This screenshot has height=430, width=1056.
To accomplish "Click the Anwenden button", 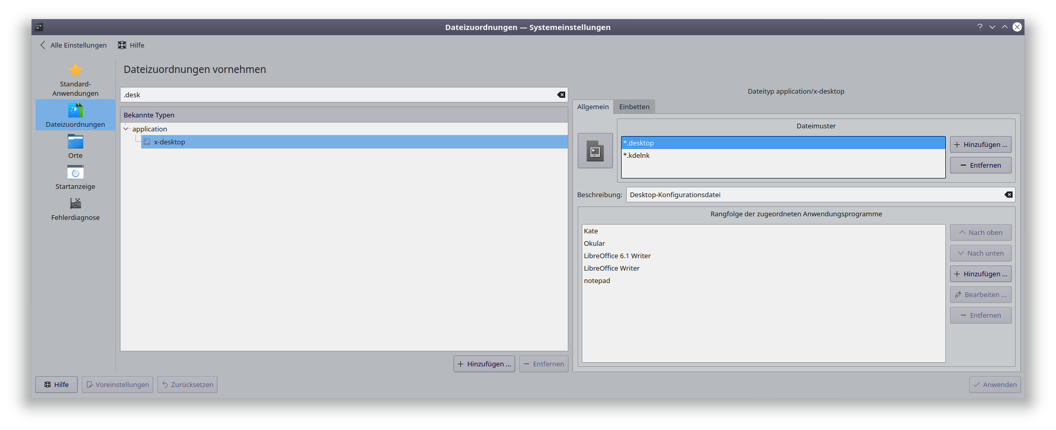I will coord(995,384).
